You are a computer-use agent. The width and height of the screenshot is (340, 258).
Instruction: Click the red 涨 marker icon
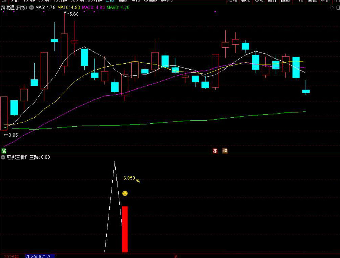(x=215, y=151)
